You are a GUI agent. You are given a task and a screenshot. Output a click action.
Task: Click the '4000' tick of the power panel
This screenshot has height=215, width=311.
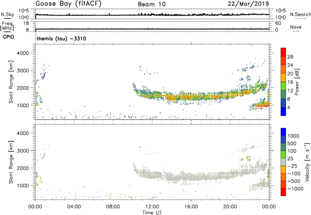coord(23,53)
